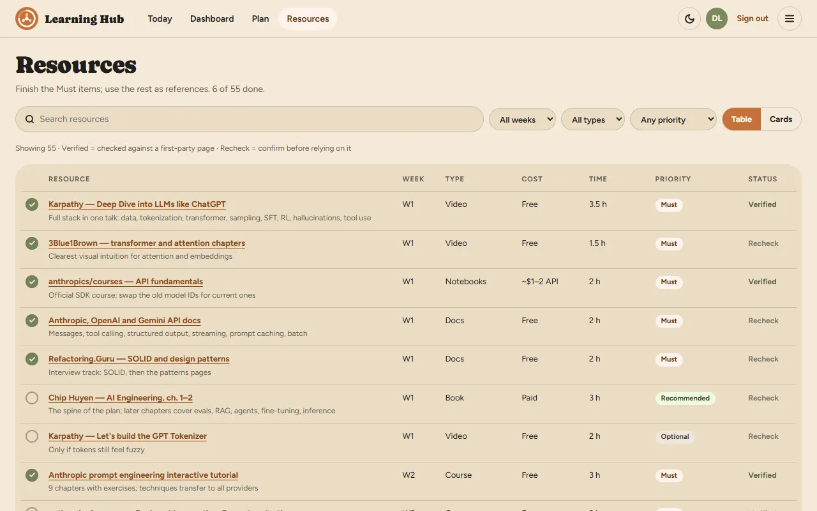Open Chip Huyen — AI Engineering, ch. 1–2 link
Viewport: 817px width, 511px height.
[x=121, y=398]
